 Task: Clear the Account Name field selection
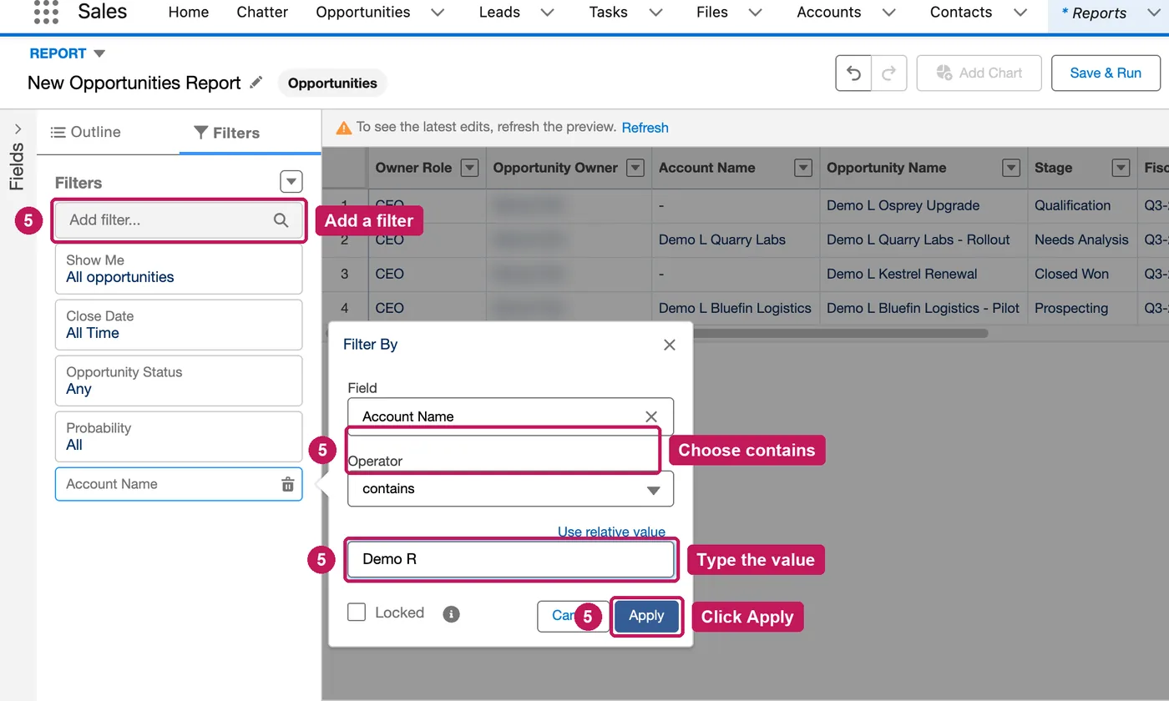point(651,416)
